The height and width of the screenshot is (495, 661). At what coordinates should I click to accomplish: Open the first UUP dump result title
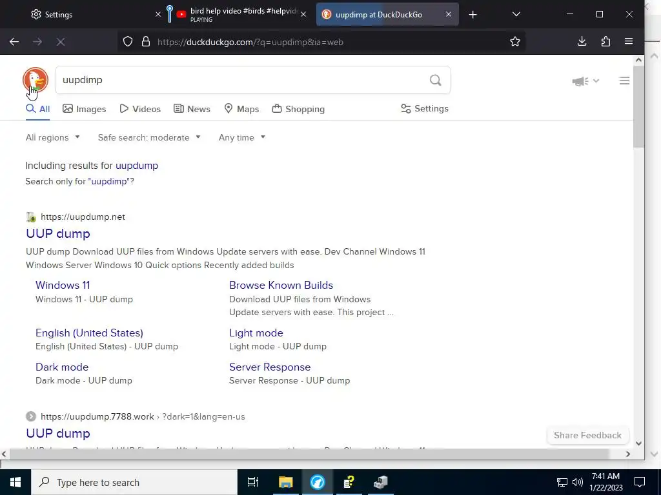57,233
